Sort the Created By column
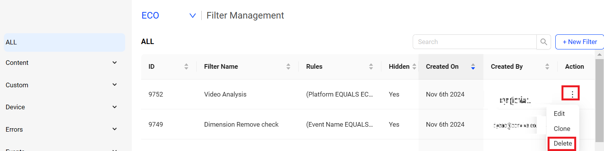The height and width of the screenshot is (151, 604). click(x=547, y=66)
